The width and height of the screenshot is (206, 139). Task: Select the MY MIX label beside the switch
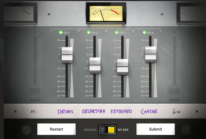click(x=123, y=130)
